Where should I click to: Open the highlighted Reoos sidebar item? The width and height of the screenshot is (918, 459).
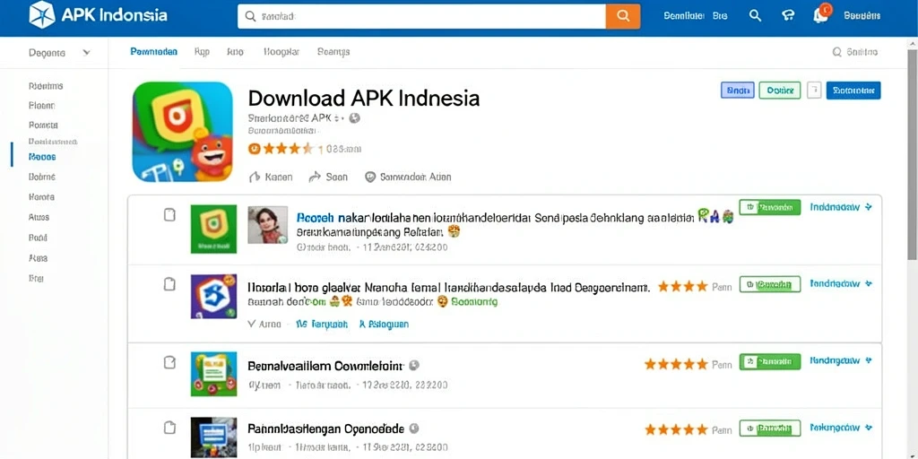42,157
